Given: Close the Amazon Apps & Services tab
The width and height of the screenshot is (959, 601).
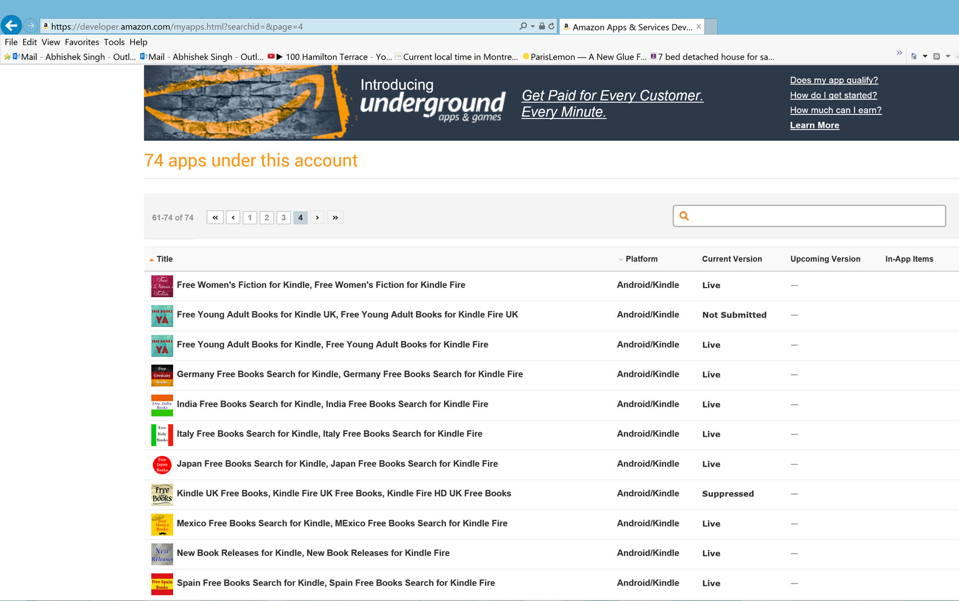Looking at the screenshot, I should click(698, 26).
